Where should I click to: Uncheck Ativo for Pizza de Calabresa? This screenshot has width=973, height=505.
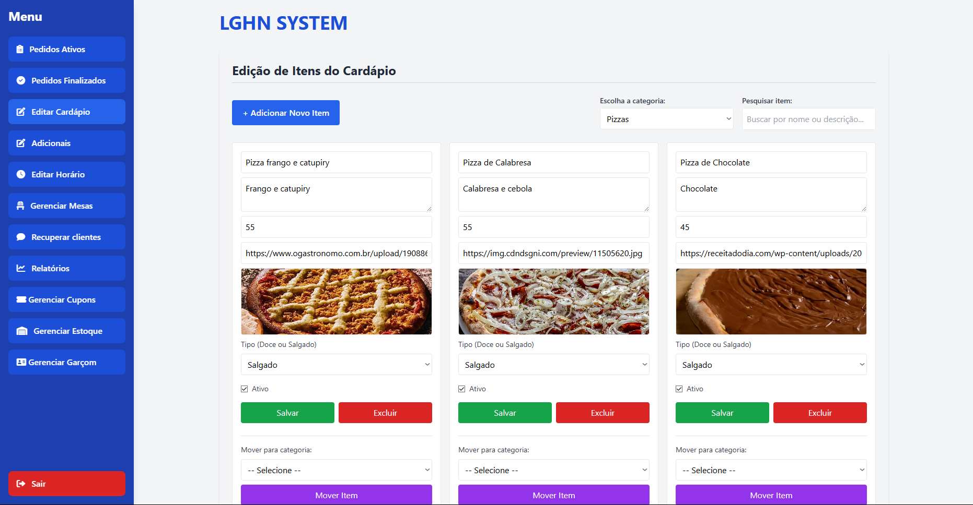click(x=461, y=389)
